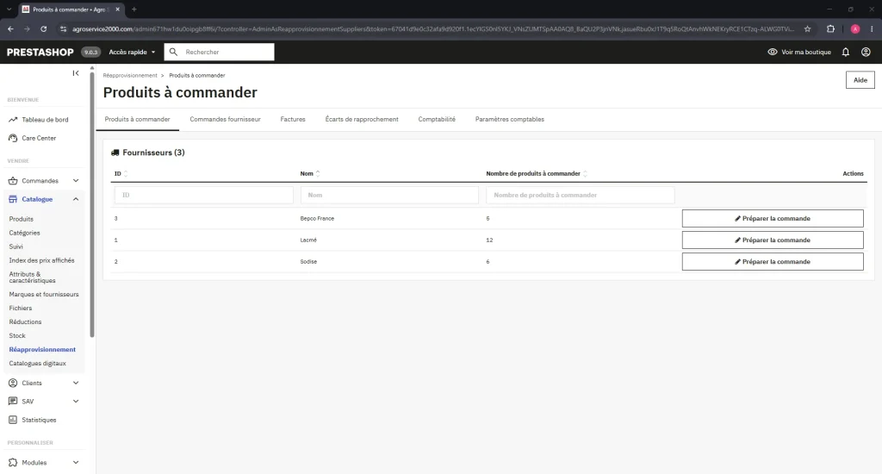The image size is (882, 474).
Task: Open Catégories in sidebar
Action: 24,233
